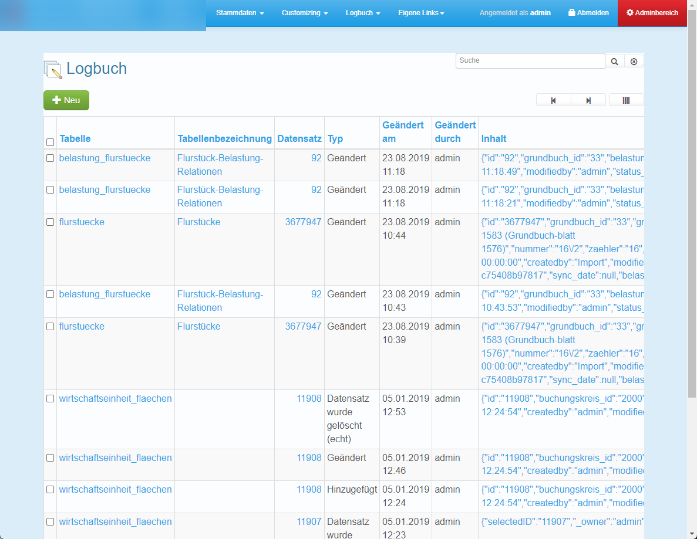This screenshot has height=539, width=697.
Task: Open Flurstück-Belastung-Relationen in 10:43 row
Action: pyautogui.click(x=220, y=300)
